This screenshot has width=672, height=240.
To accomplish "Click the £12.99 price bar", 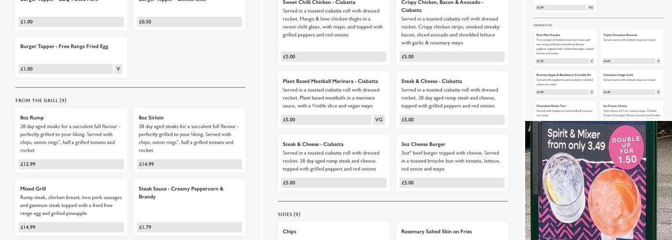I will click(71, 164).
